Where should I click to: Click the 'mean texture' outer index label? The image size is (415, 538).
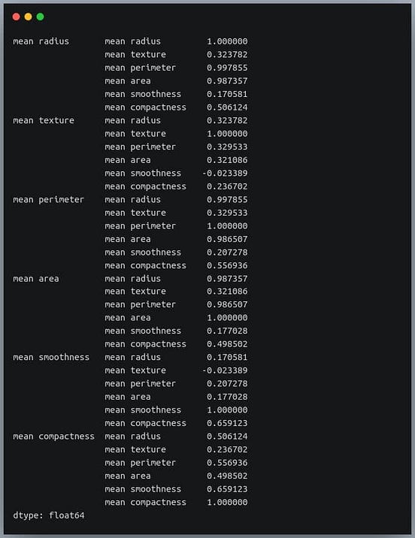click(44, 120)
